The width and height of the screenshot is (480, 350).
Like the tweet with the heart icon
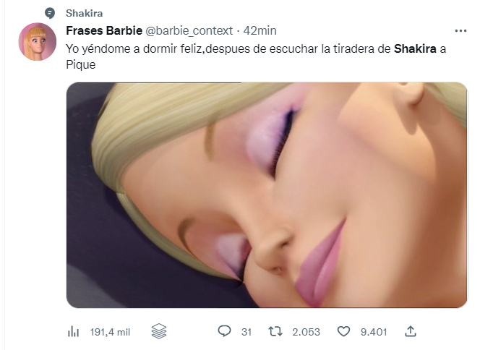tap(344, 332)
